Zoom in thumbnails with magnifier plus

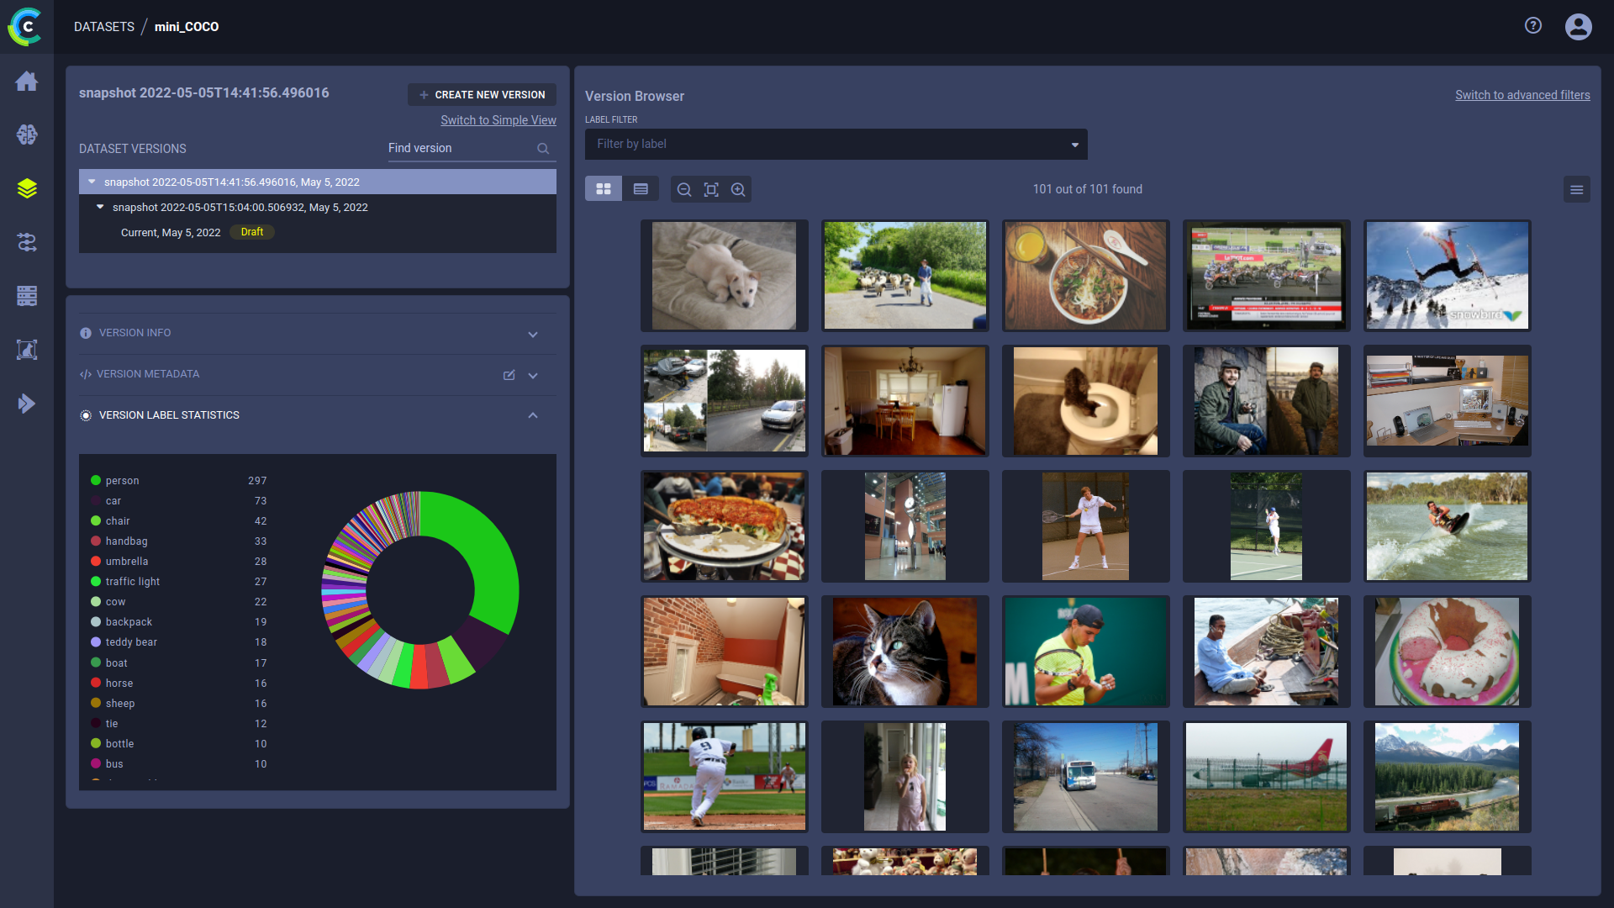(x=738, y=190)
